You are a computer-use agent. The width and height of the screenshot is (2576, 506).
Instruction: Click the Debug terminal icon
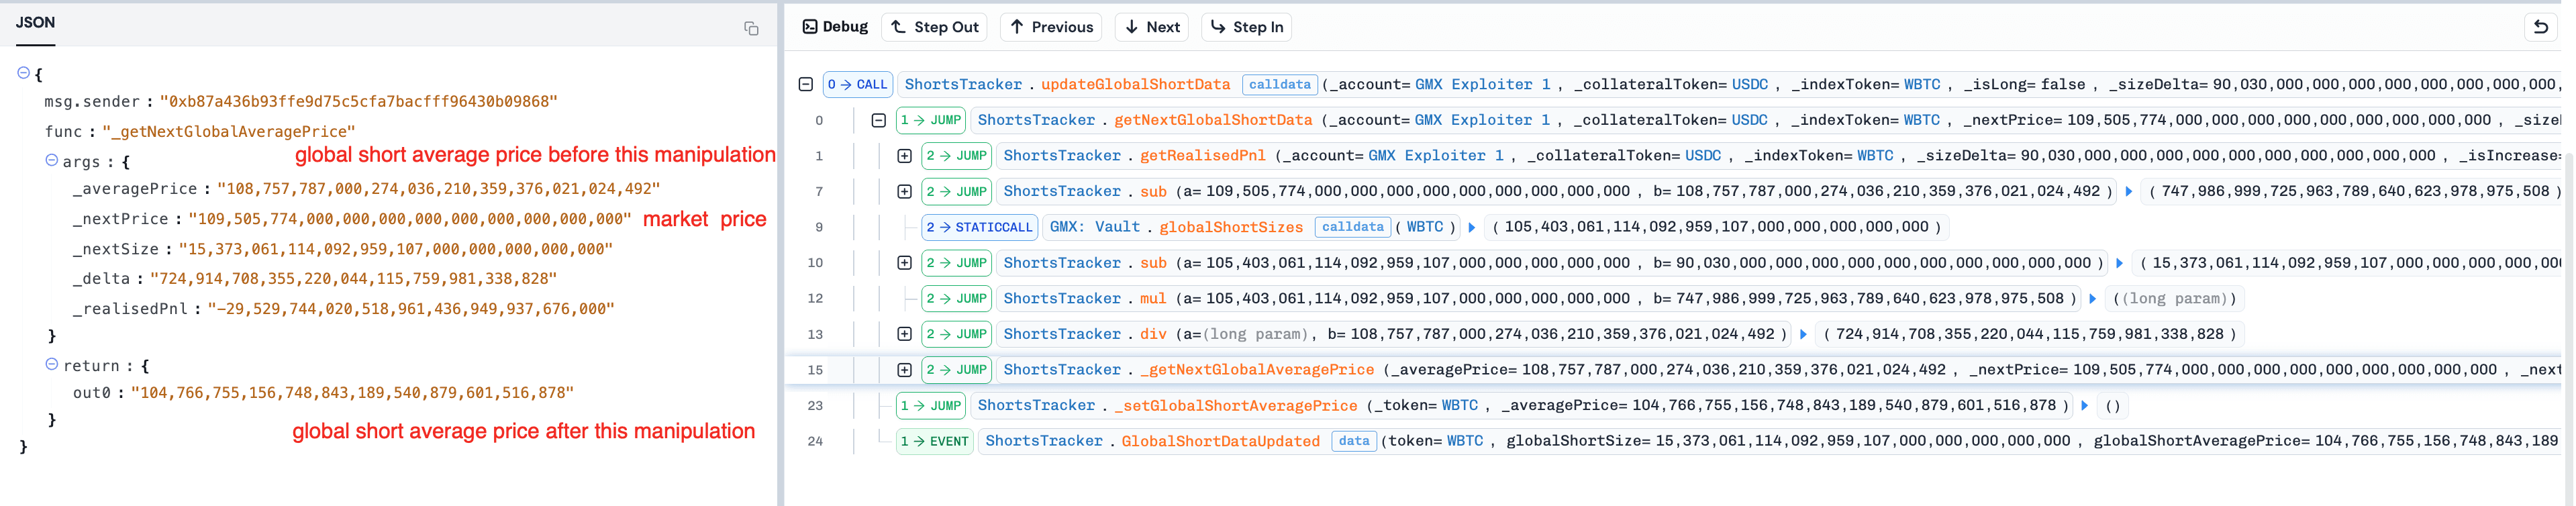coord(810,27)
